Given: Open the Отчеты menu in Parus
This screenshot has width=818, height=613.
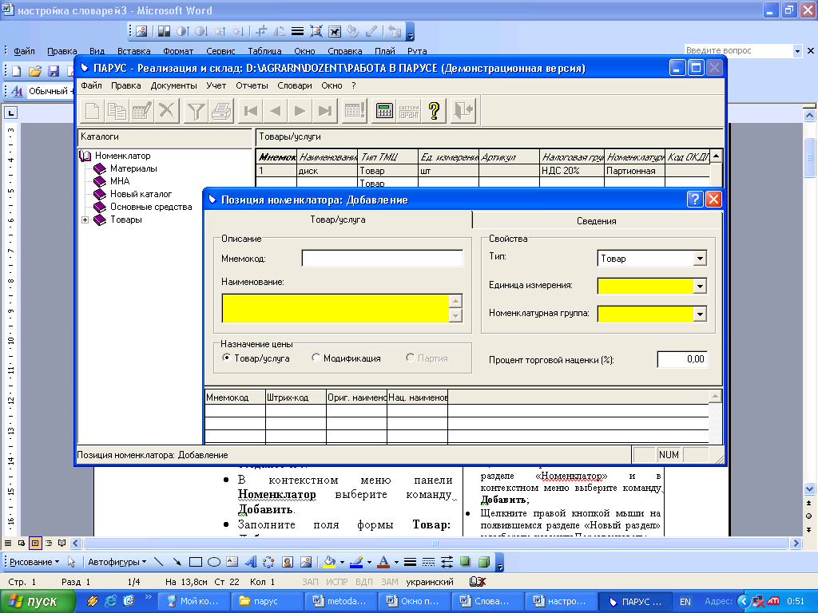Looking at the screenshot, I should (252, 85).
